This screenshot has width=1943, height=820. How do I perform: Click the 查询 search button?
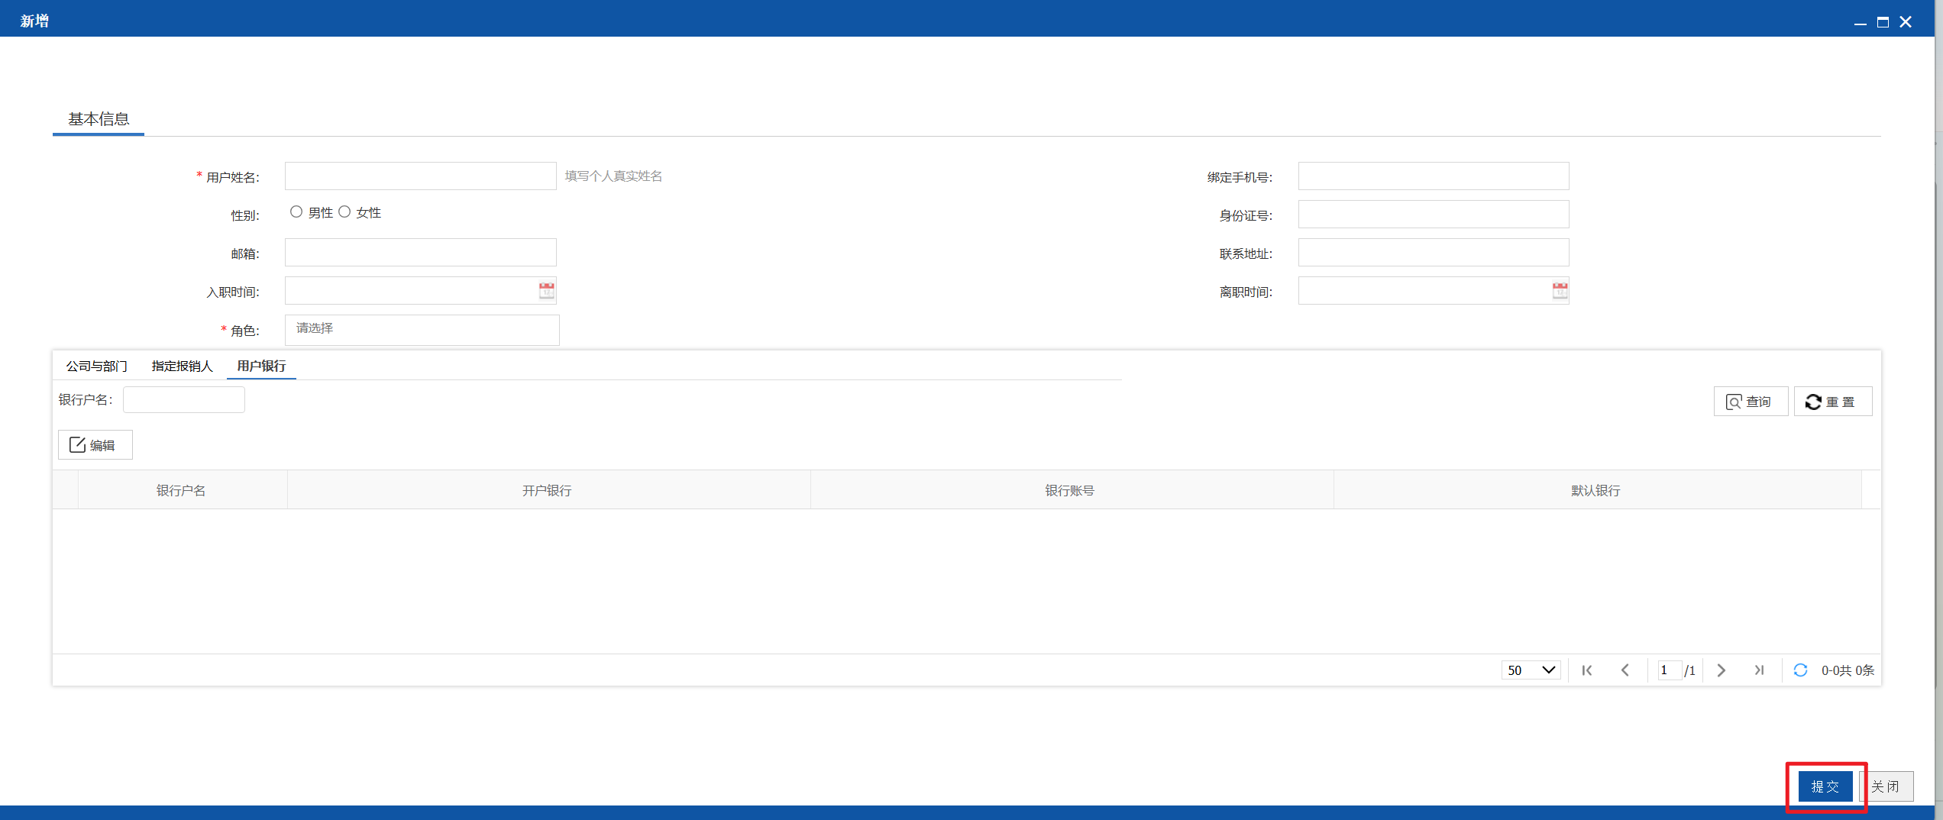point(1751,402)
